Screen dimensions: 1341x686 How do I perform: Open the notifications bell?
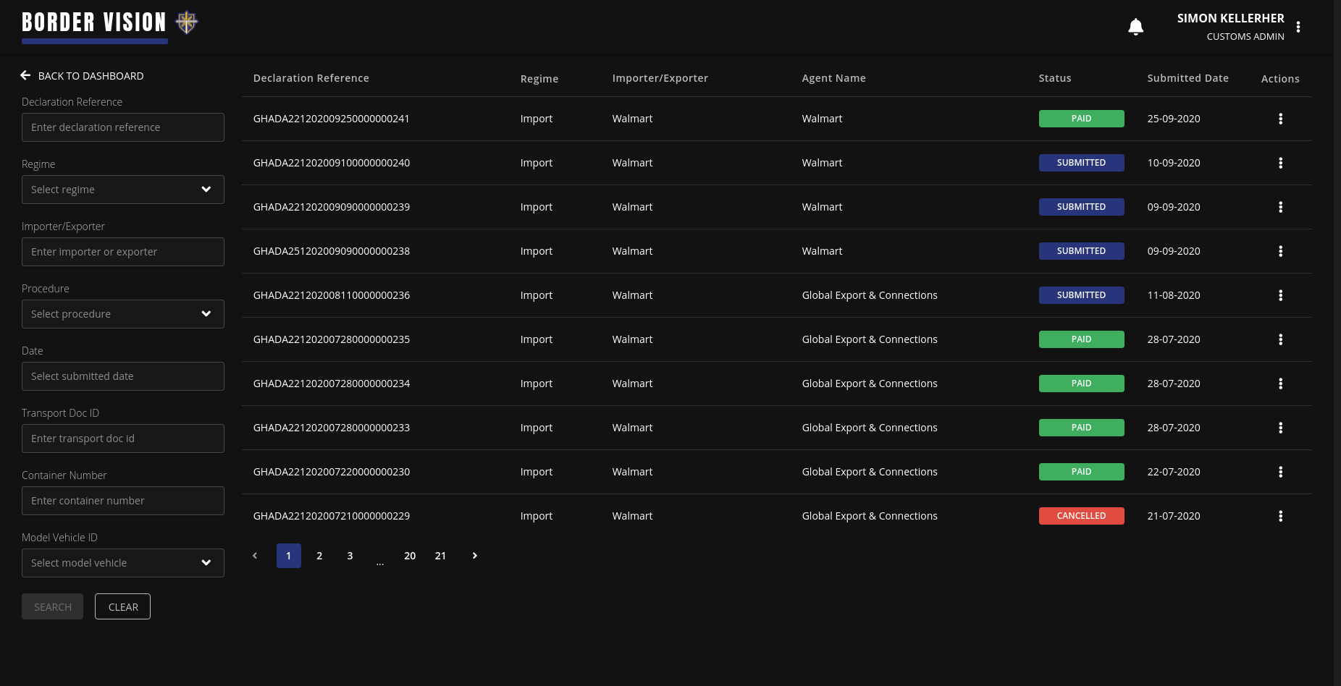coord(1135,27)
